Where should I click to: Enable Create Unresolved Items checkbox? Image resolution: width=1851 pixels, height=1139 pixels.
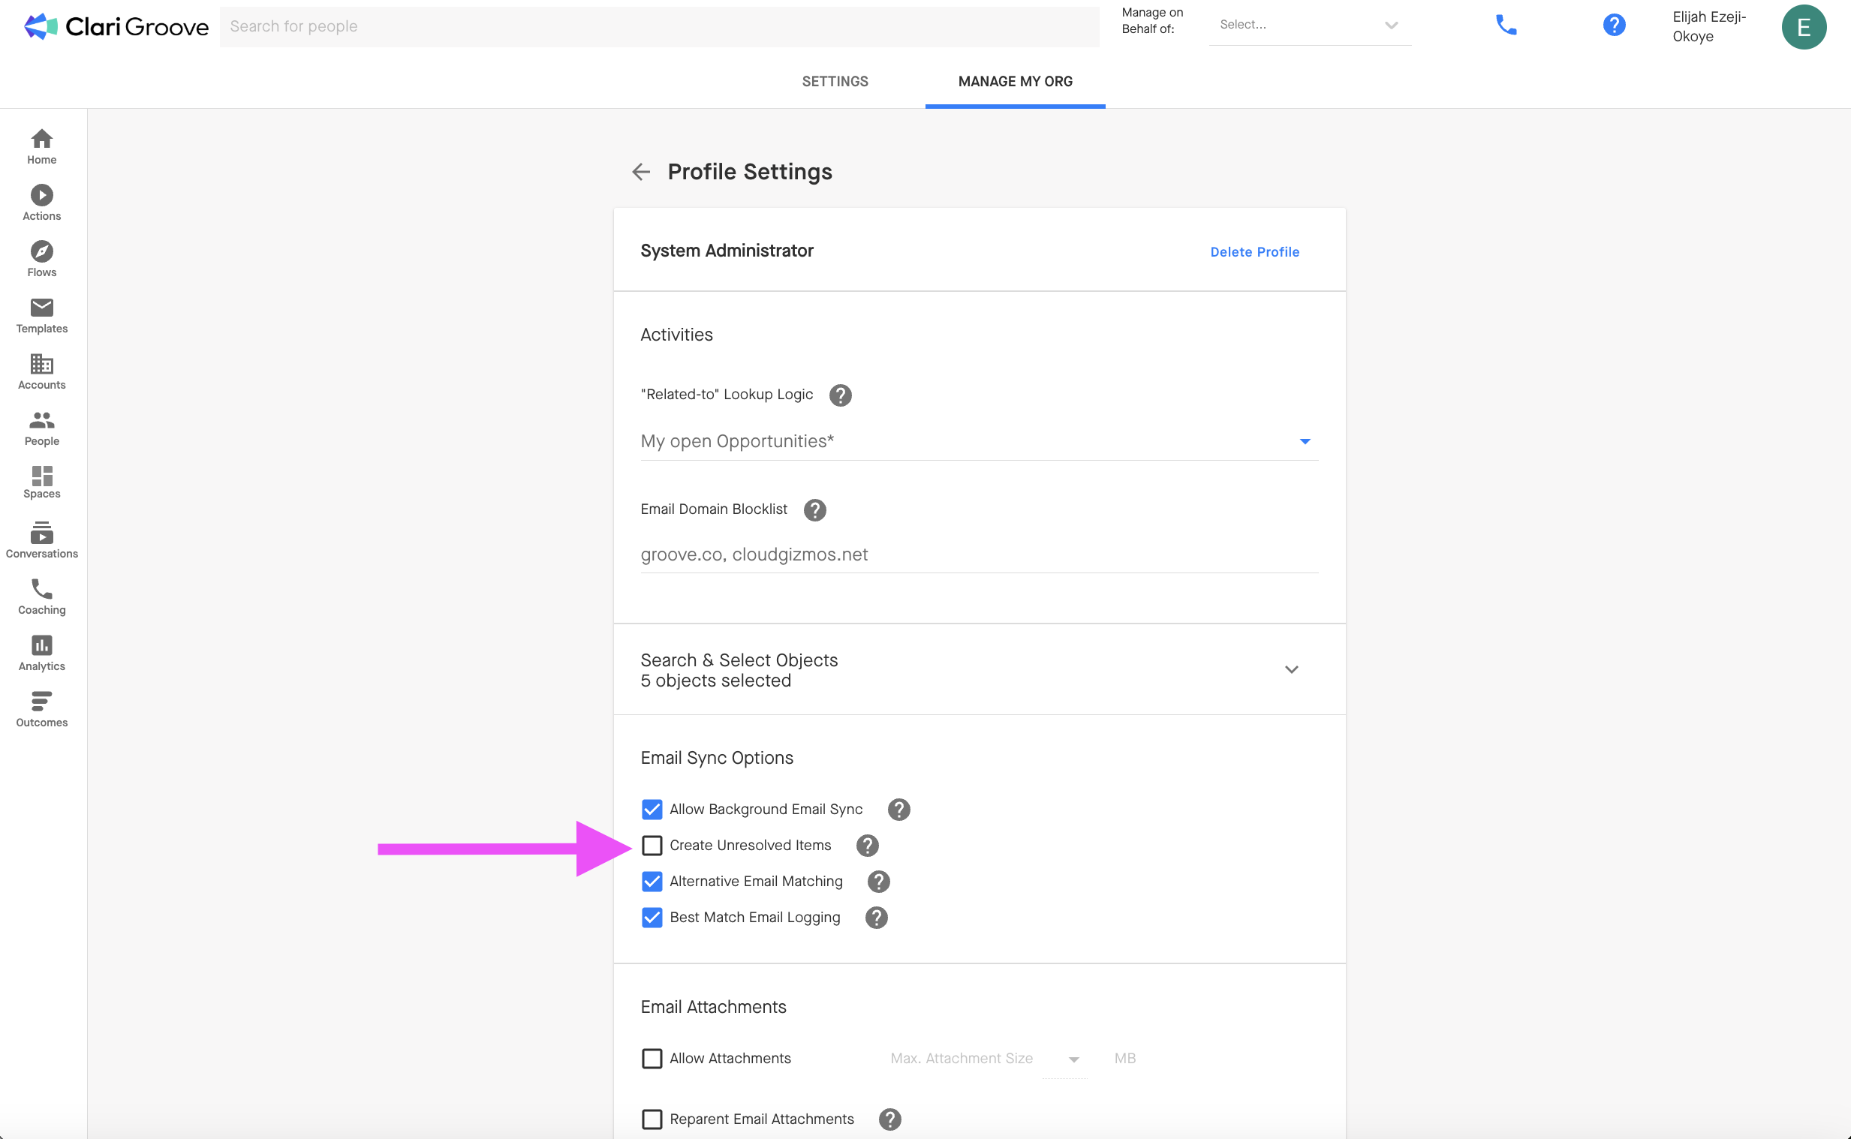point(652,846)
